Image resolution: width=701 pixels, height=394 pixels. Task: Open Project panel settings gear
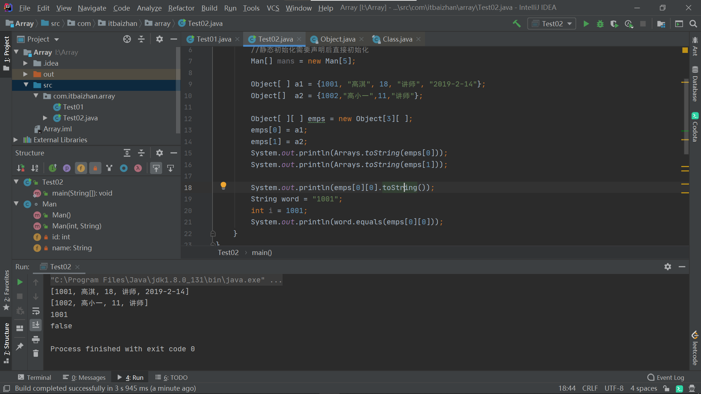pyautogui.click(x=160, y=39)
